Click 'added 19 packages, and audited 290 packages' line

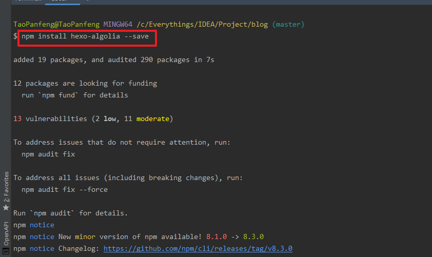pyautogui.click(x=114, y=60)
